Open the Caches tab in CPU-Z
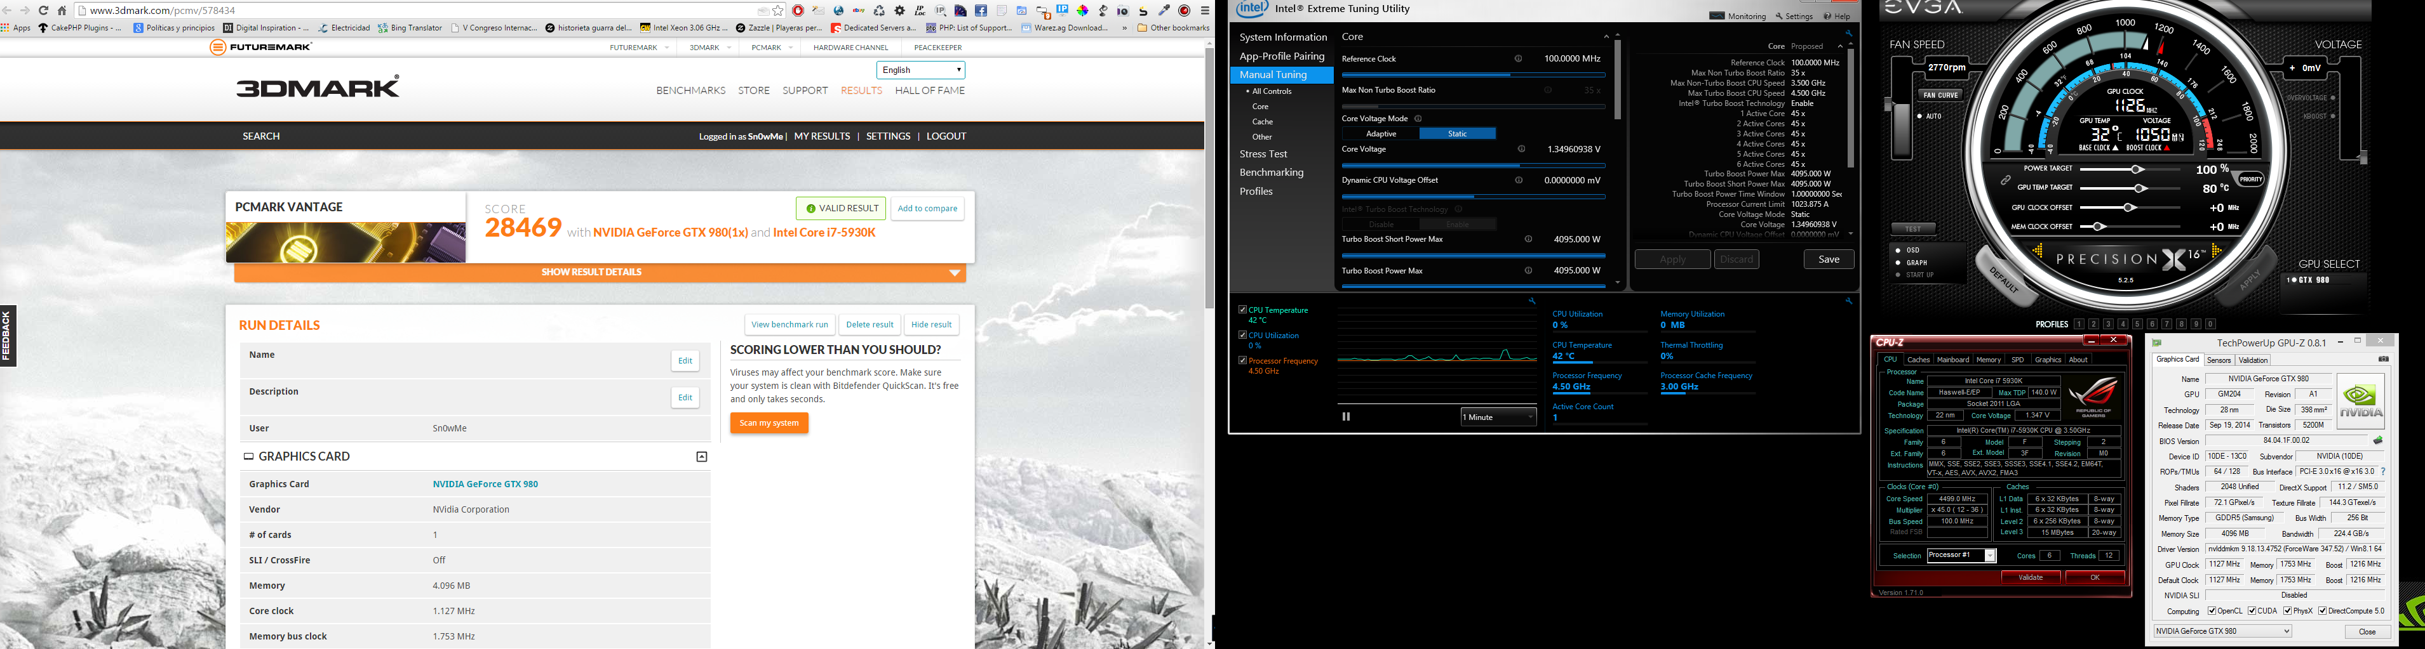Viewport: 2425px width, 649px height. [1918, 359]
